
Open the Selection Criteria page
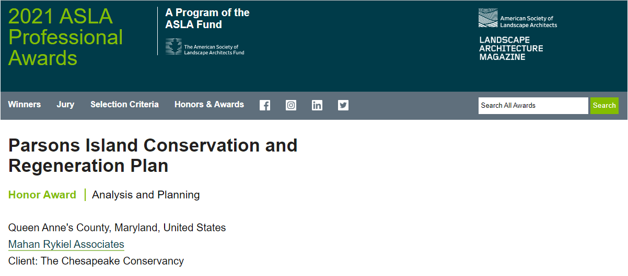[124, 105]
